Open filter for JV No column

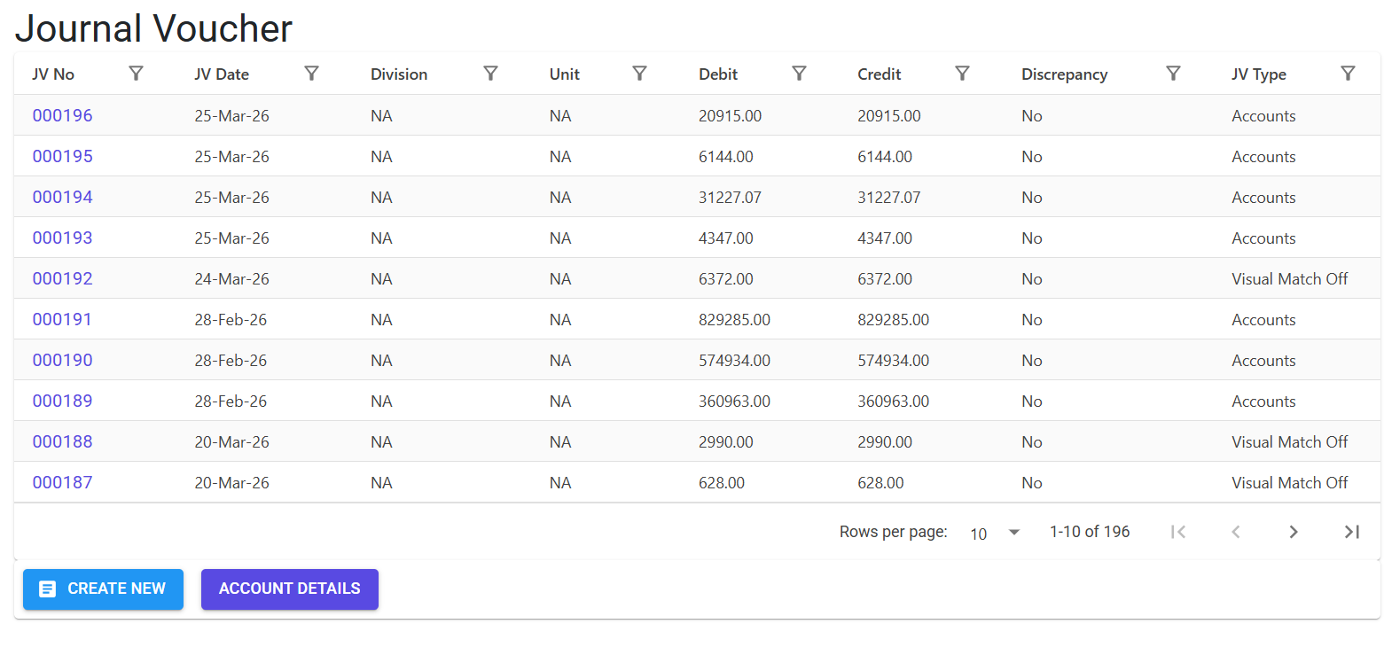(x=136, y=74)
